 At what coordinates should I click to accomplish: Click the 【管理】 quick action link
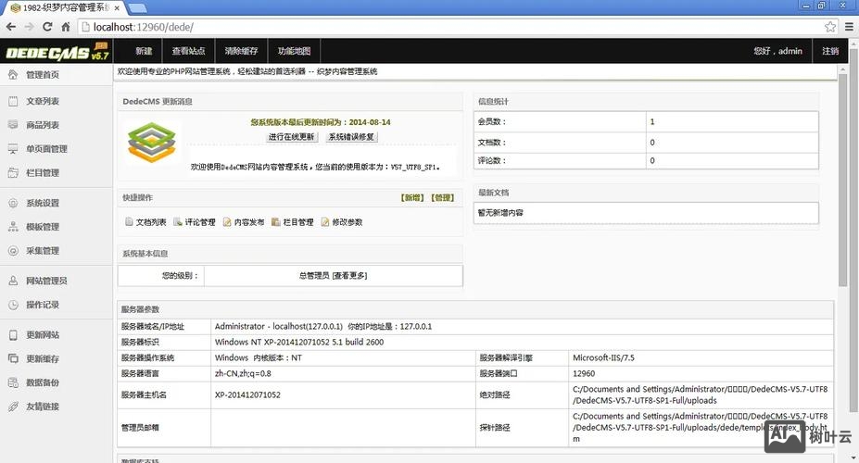pyautogui.click(x=442, y=197)
